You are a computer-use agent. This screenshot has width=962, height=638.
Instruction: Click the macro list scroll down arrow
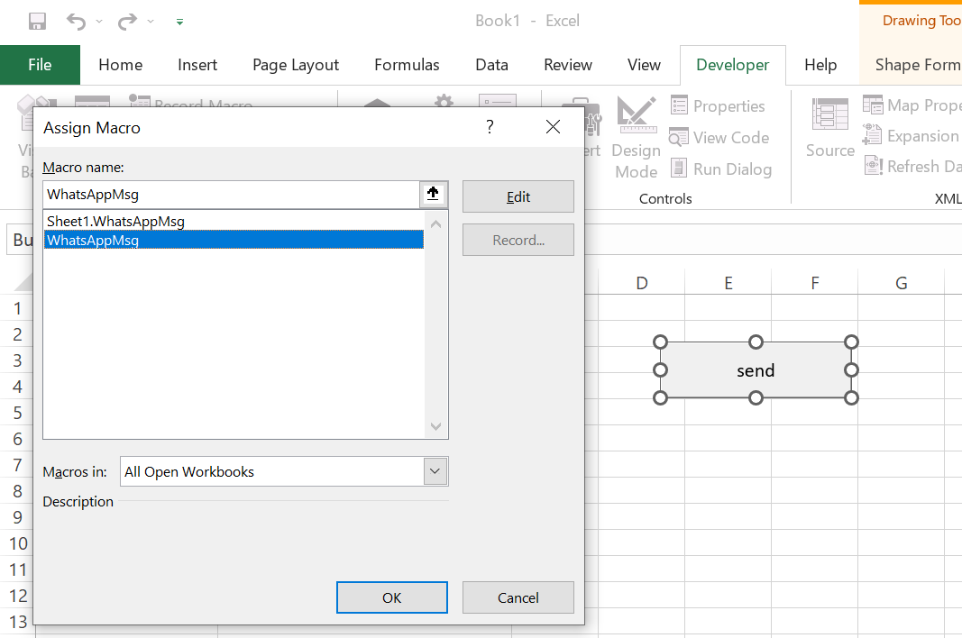coord(436,426)
